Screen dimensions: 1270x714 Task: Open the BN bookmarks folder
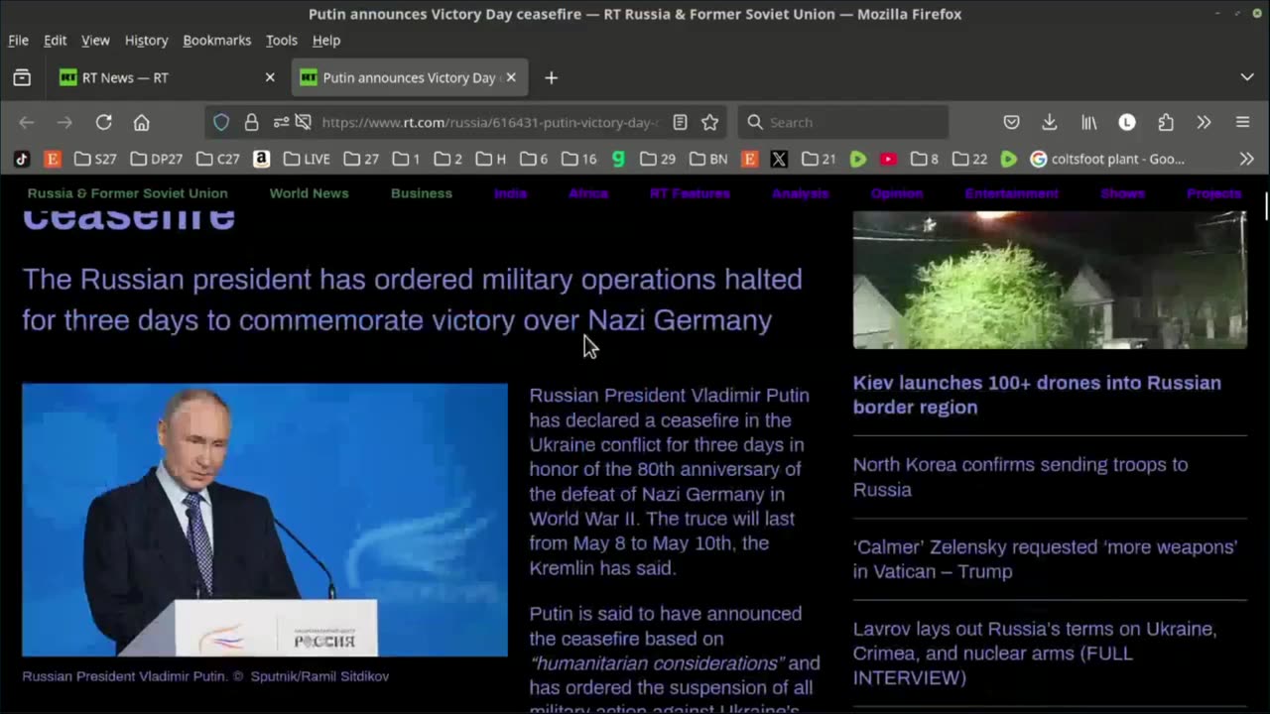[708, 159]
